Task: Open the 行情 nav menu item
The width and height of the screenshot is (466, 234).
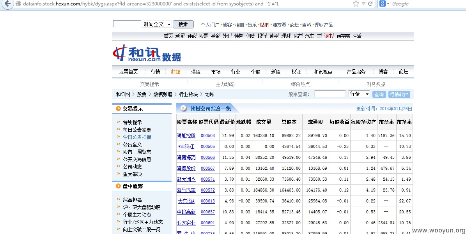Action: tap(156, 72)
